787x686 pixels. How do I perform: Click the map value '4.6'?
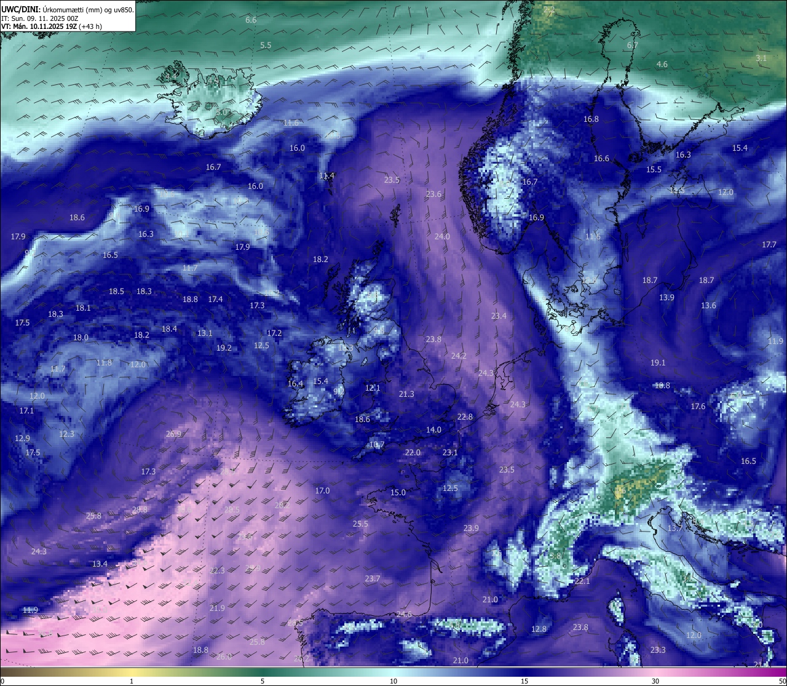pos(662,65)
